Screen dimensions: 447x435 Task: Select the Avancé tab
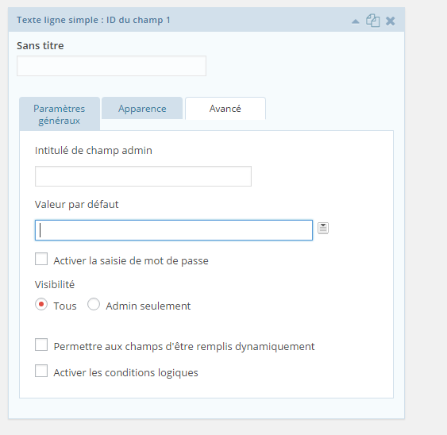pyautogui.click(x=225, y=109)
